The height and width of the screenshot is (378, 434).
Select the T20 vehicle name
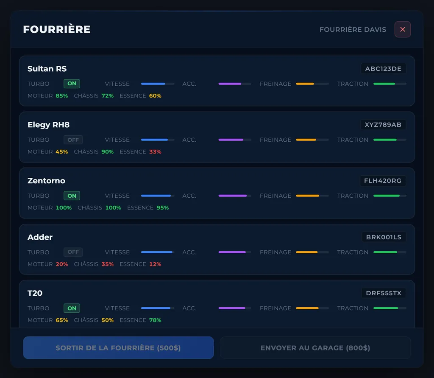35,293
